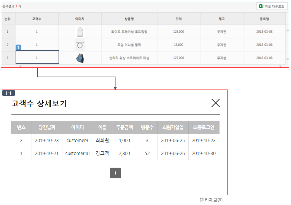Click 2018-03-08 date in 팔찌 row
The image size is (291, 205).
coord(264,45)
